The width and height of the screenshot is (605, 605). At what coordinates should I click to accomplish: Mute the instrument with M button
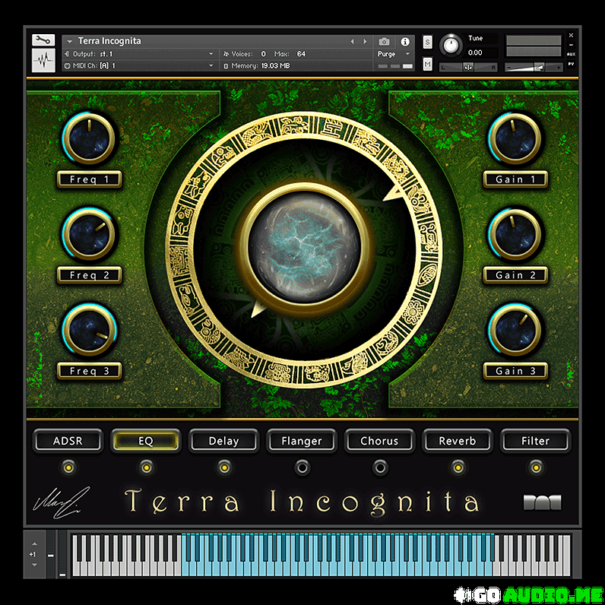pyautogui.click(x=427, y=64)
